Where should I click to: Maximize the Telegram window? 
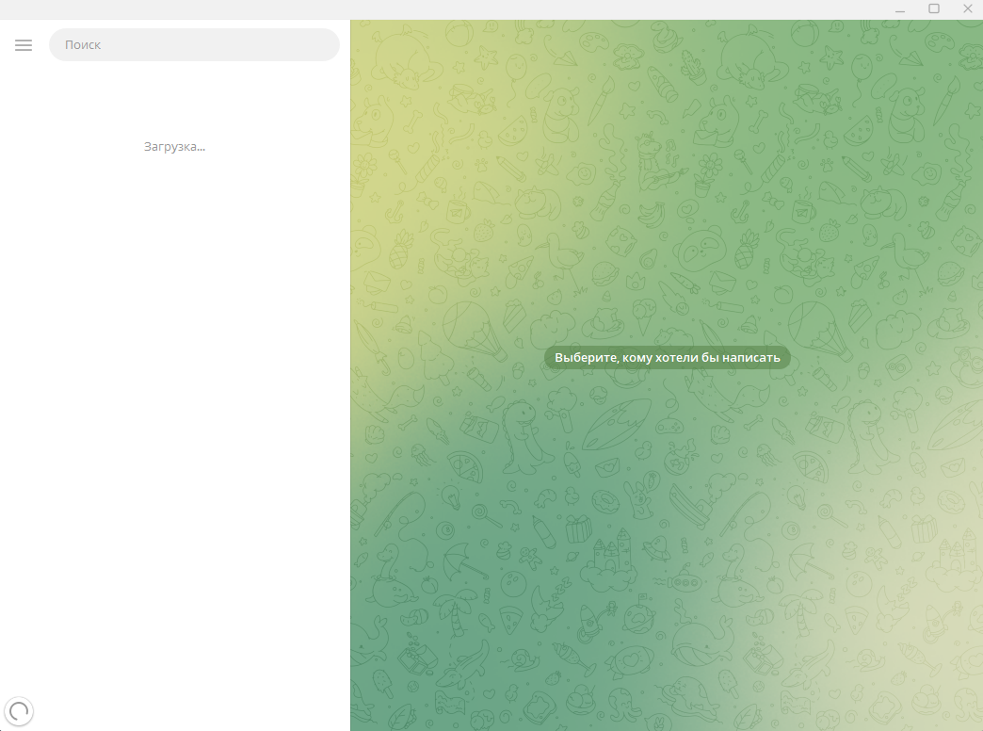tap(934, 9)
